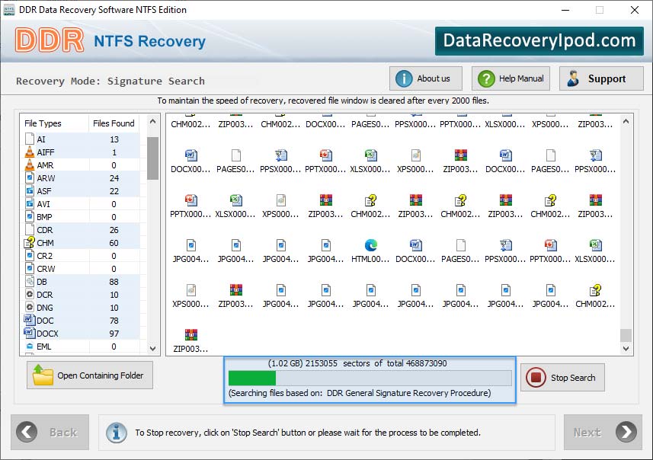
Task: Click the blue info icon beside the stop-recovery hint
Action: (x=116, y=433)
